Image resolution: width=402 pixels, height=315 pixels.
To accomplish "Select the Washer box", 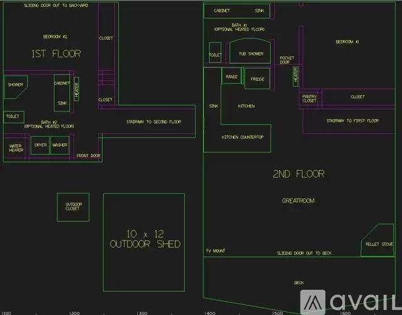I will tap(60, 146).
